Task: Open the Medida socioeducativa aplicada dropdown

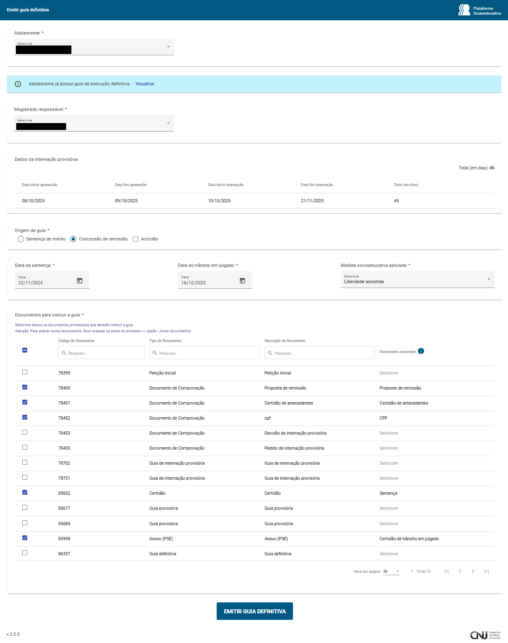Action: (418, 279)
